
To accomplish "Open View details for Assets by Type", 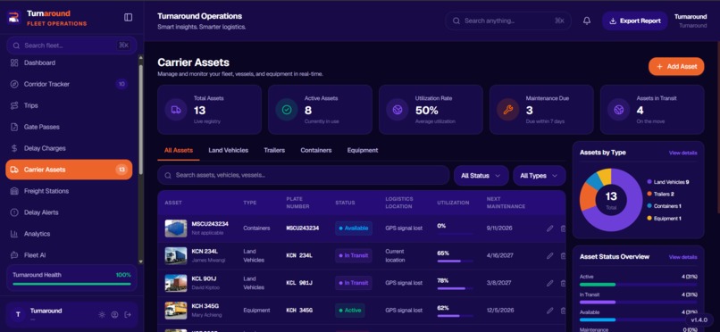I will click(x=682, y=153).
